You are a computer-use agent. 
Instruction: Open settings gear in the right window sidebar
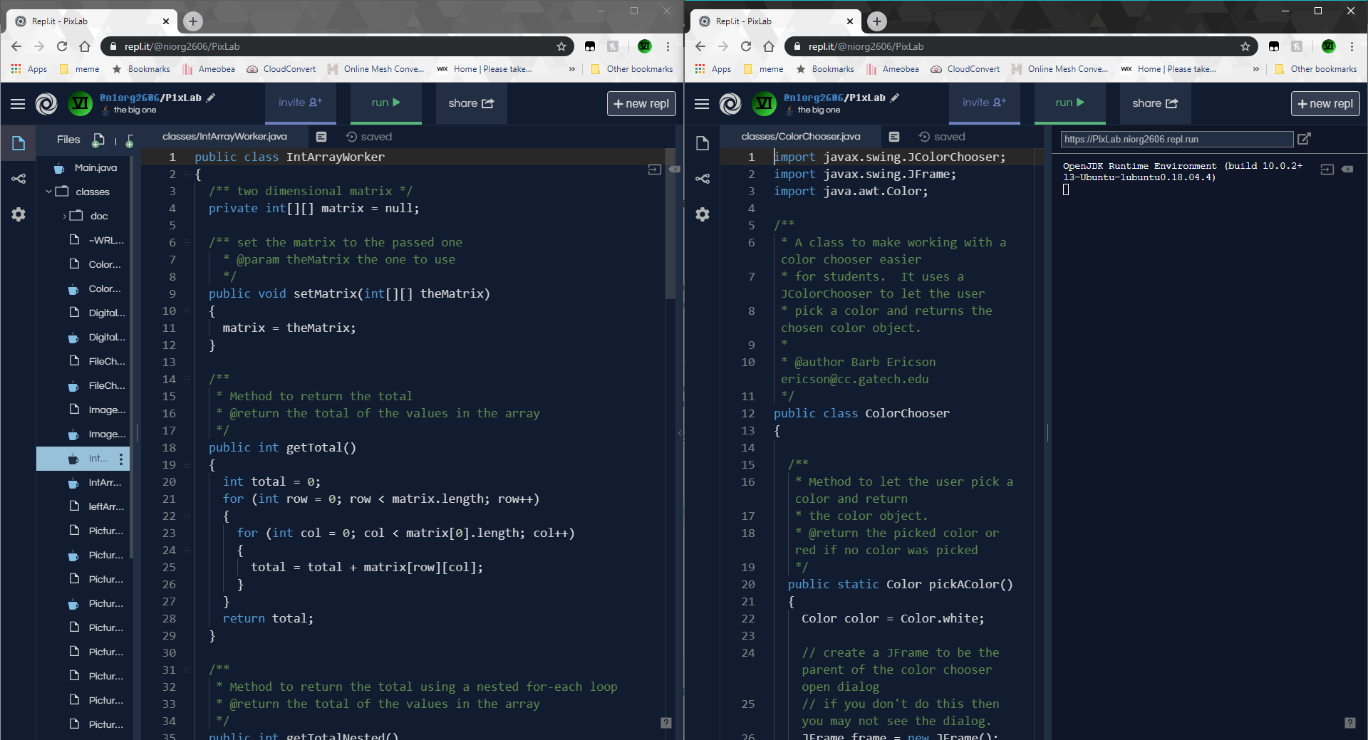point(703,214)
